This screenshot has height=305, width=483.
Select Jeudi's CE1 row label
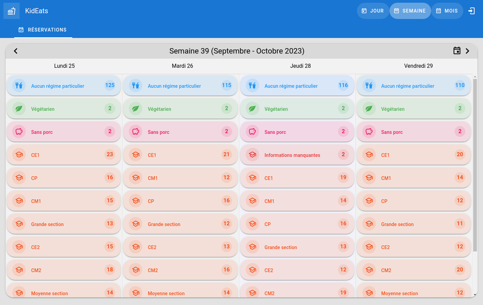[268, 178]
